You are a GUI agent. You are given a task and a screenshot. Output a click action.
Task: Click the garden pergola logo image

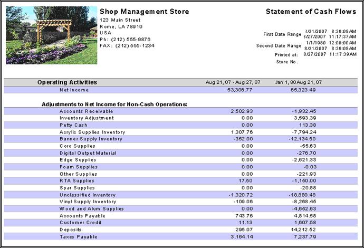click(52, 35)
